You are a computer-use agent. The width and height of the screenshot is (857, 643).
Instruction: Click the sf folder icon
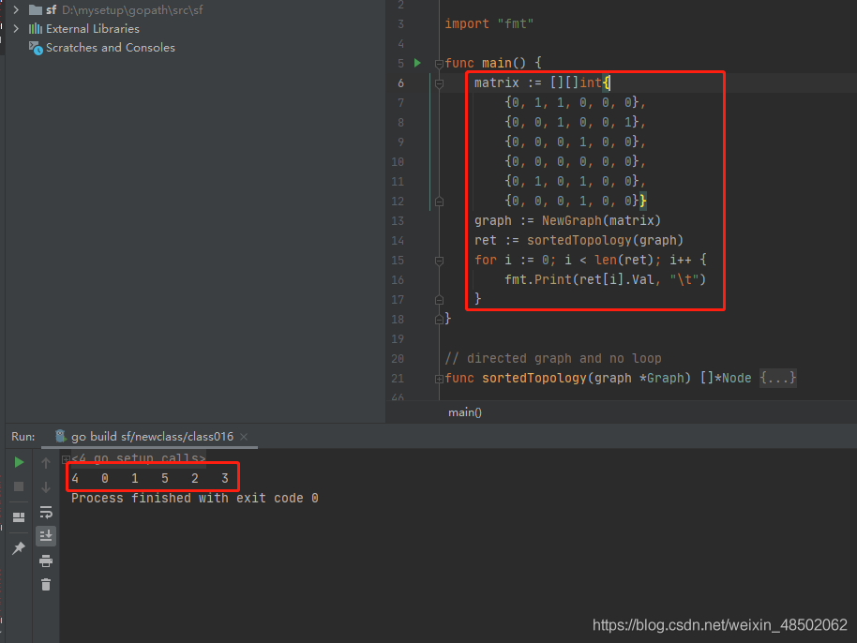36,9
